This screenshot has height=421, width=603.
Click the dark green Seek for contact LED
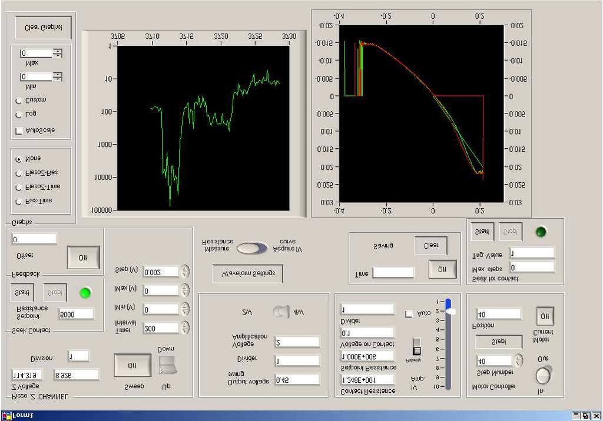tap(541, 232)
